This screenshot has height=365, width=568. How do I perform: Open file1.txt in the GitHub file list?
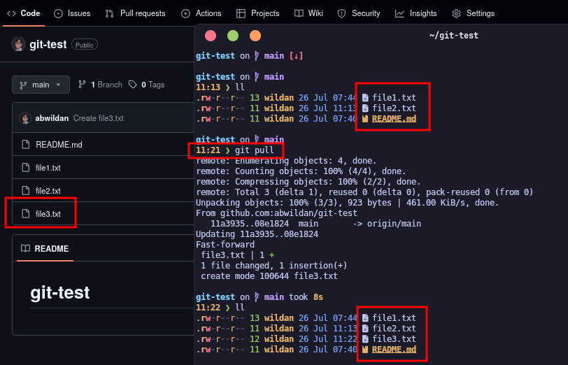(x=48, y=168)
